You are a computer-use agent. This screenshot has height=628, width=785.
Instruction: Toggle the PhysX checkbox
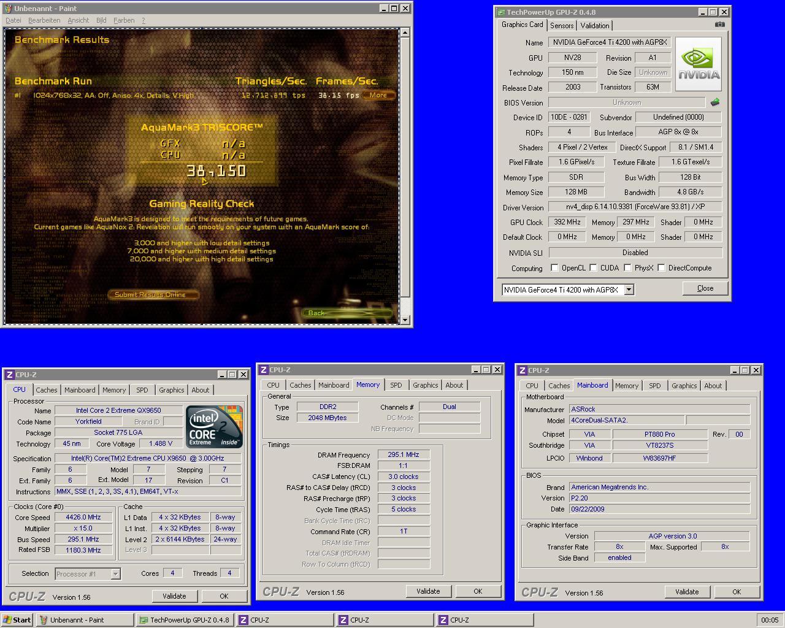(x=627, y=268)
